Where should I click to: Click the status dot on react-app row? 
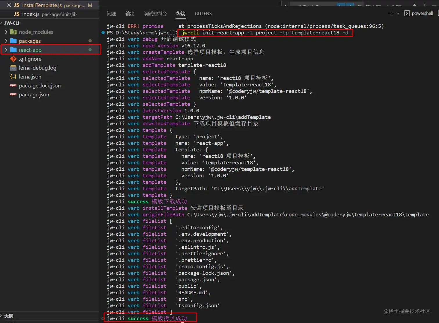90,50
